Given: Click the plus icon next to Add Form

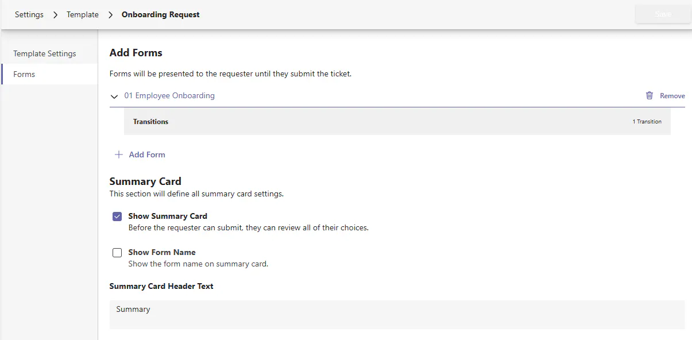Looking at the screenshot, I should coord(119,154).
